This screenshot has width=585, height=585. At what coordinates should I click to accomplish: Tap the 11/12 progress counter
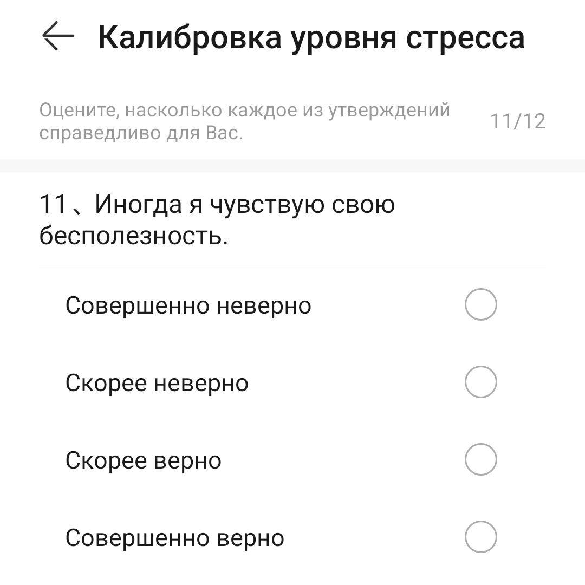coord(517,121)
